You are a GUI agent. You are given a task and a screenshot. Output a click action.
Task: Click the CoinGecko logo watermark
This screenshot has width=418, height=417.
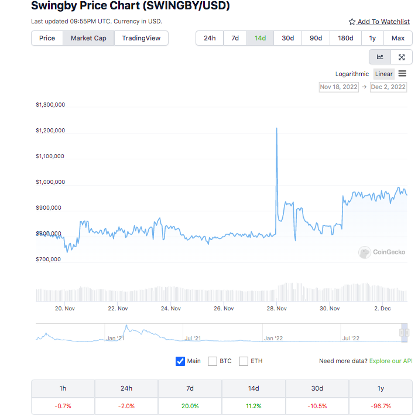pos(382,252)
